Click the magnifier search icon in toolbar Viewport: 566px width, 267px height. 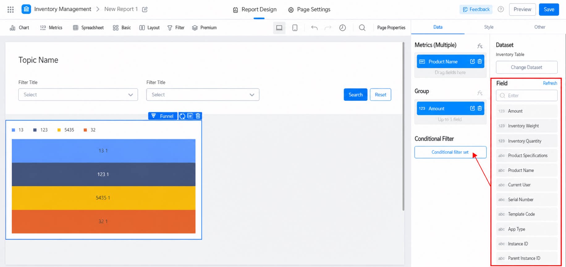[x=362, y=28]
